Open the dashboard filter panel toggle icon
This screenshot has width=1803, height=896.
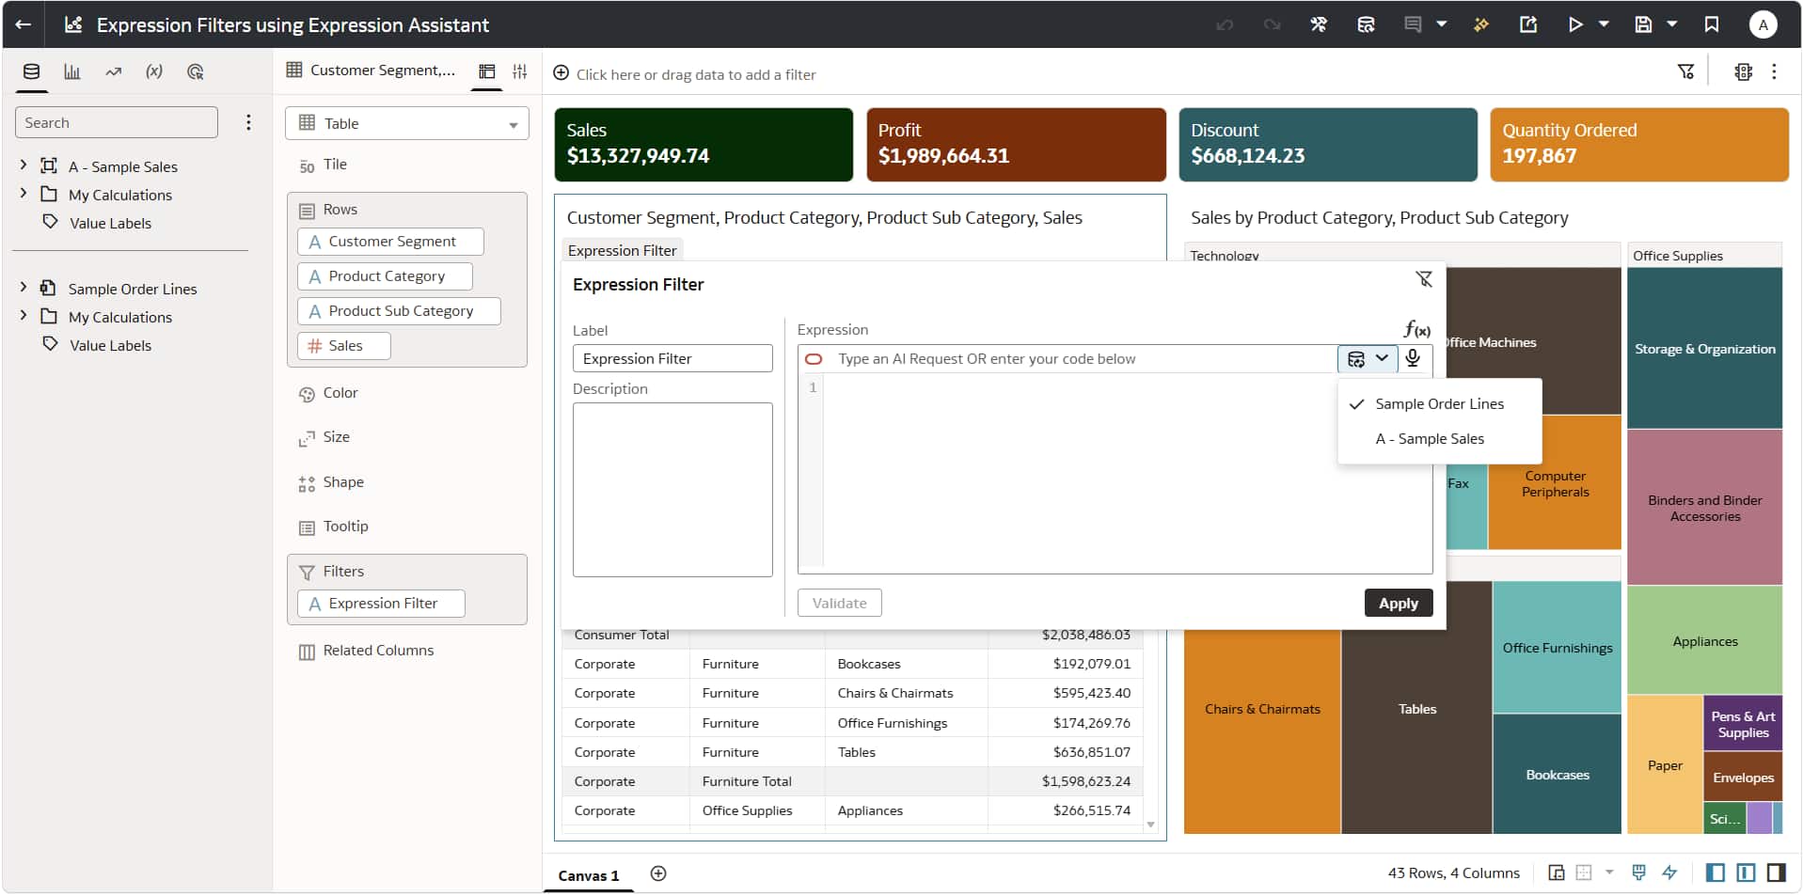pyautogui.click(x=1743, y=71)
